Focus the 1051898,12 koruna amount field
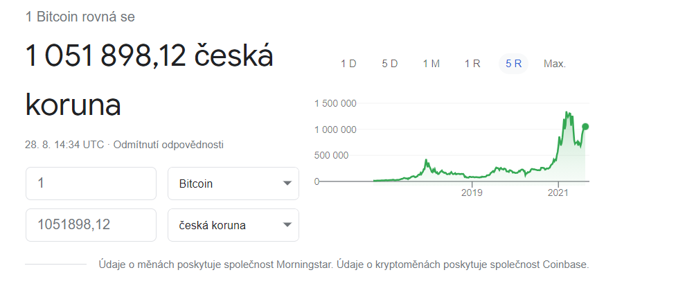The image size is (685, 286). 91,225
